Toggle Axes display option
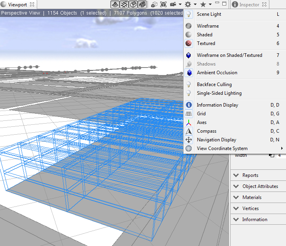 (235, 122)
